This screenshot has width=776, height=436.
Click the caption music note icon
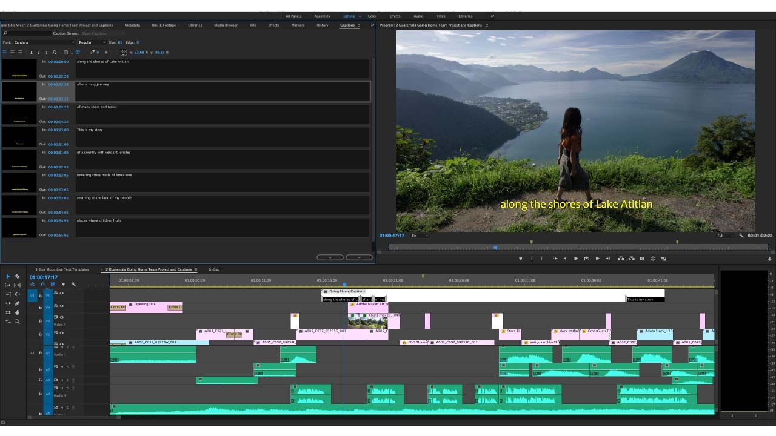[55, 53]
